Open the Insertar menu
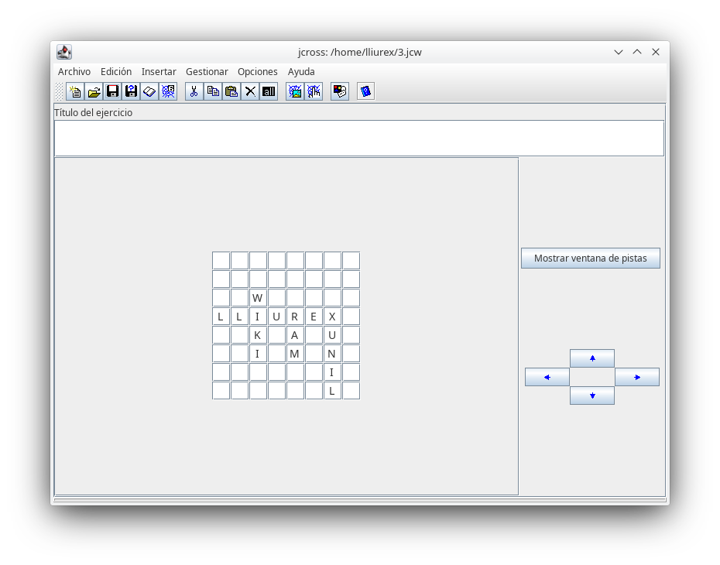This screenshot has height=565, width=720. [159, 72]
